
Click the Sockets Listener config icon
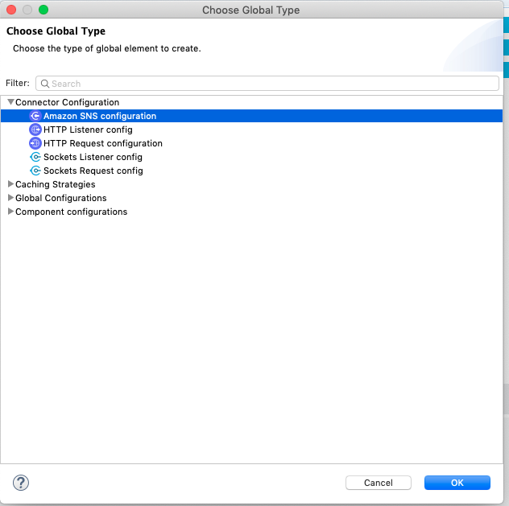(35, 157)
